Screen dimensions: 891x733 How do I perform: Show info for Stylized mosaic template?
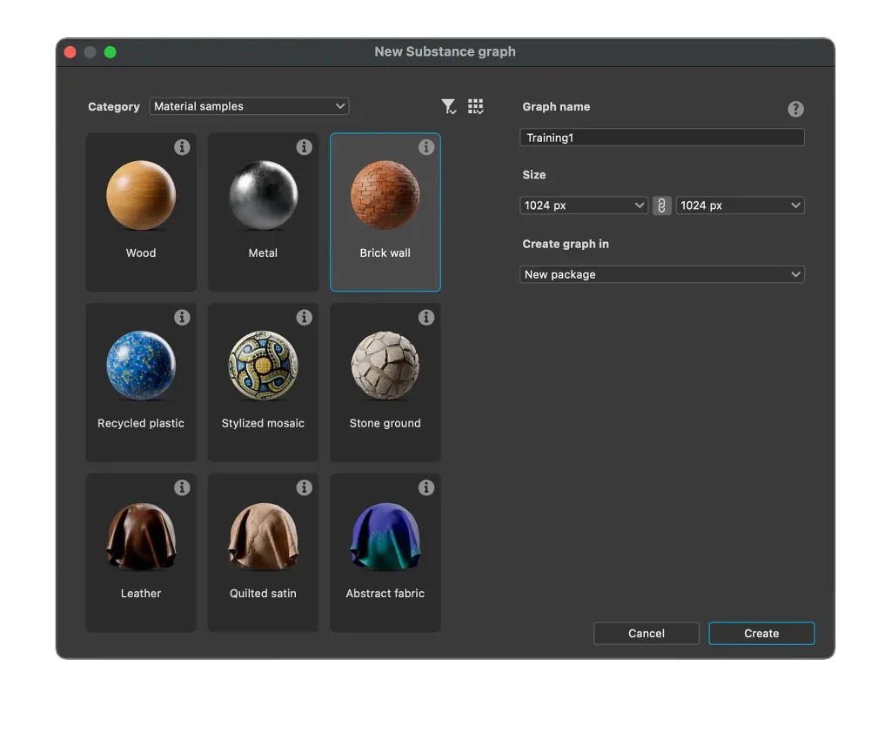click(304, 318)
